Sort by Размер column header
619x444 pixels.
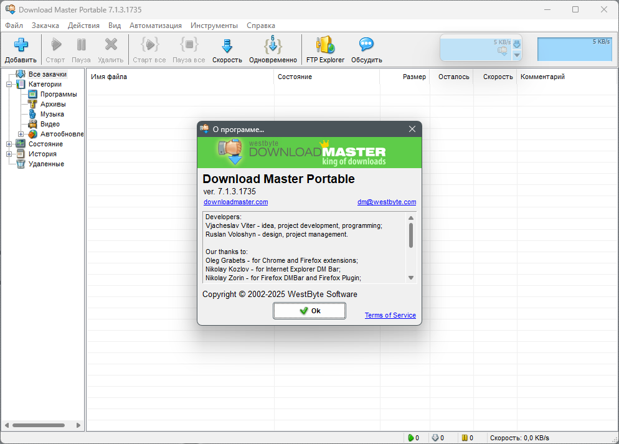click(x=405, y=77)
